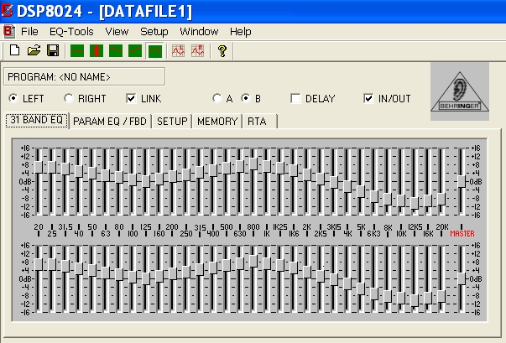Click the lower-row 125 Hz fader knob
Image resolution: width=506 pixels, height=343 pixels.
tap(146, 278)
